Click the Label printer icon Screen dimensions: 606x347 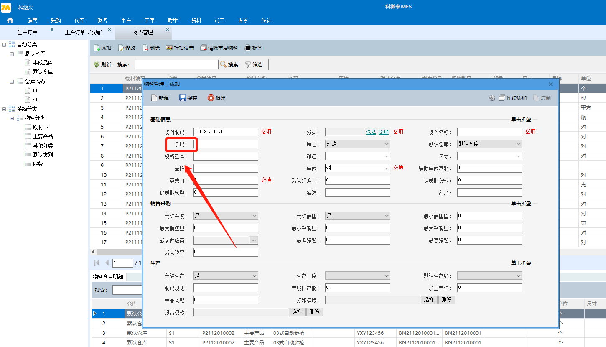click(x=248, y=48)
